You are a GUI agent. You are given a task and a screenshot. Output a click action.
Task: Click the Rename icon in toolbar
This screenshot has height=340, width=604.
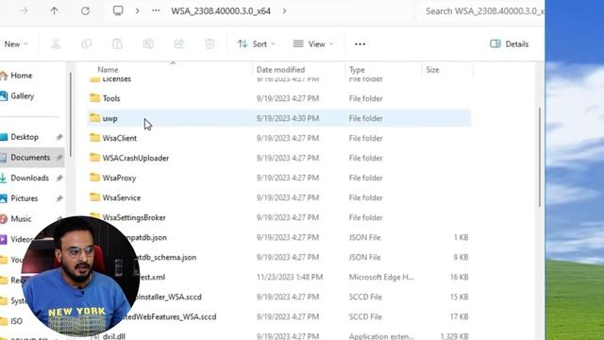pos(148,44)
